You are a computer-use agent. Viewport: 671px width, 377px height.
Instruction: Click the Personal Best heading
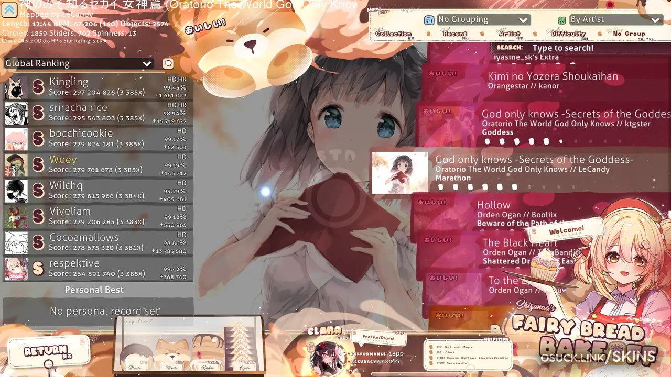point(94,290)
